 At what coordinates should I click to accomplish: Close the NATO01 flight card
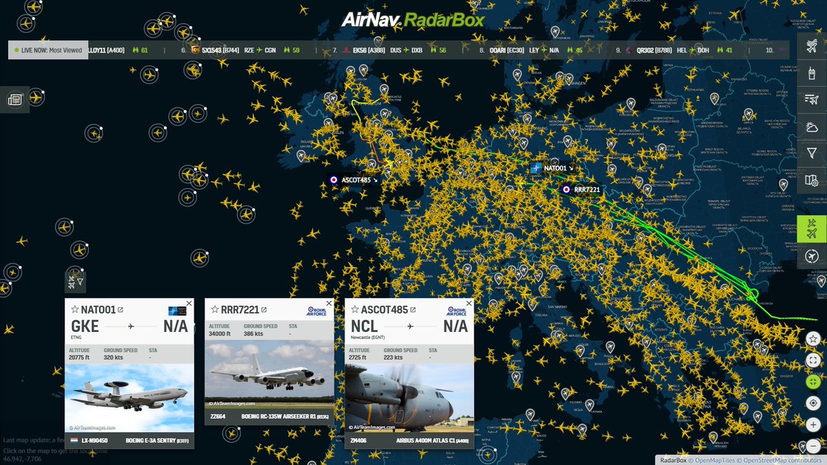(x=189, y=303)
